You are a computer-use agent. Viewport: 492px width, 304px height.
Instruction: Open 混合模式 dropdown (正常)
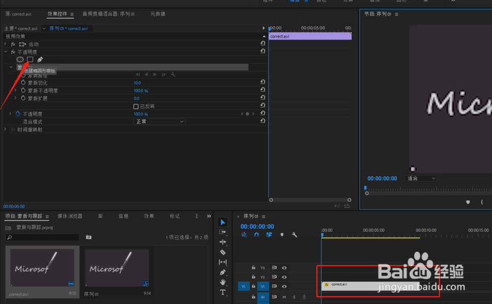tap(159, 122)
